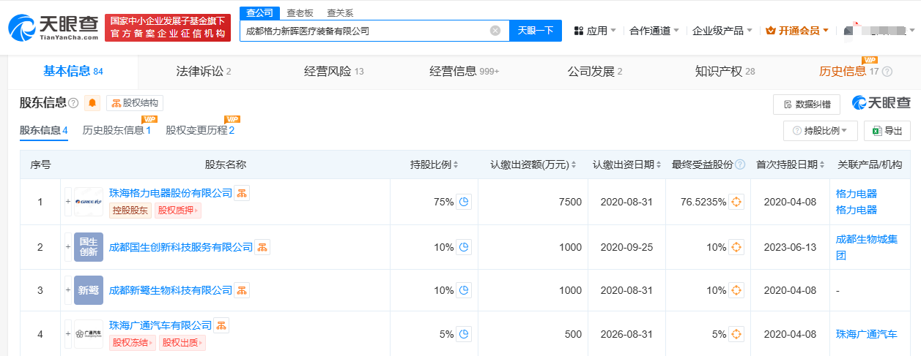Expand the row for 珠海格力电器股份有限公司
The width and height of the screenshot is (921, 356).
click(68, 202)
